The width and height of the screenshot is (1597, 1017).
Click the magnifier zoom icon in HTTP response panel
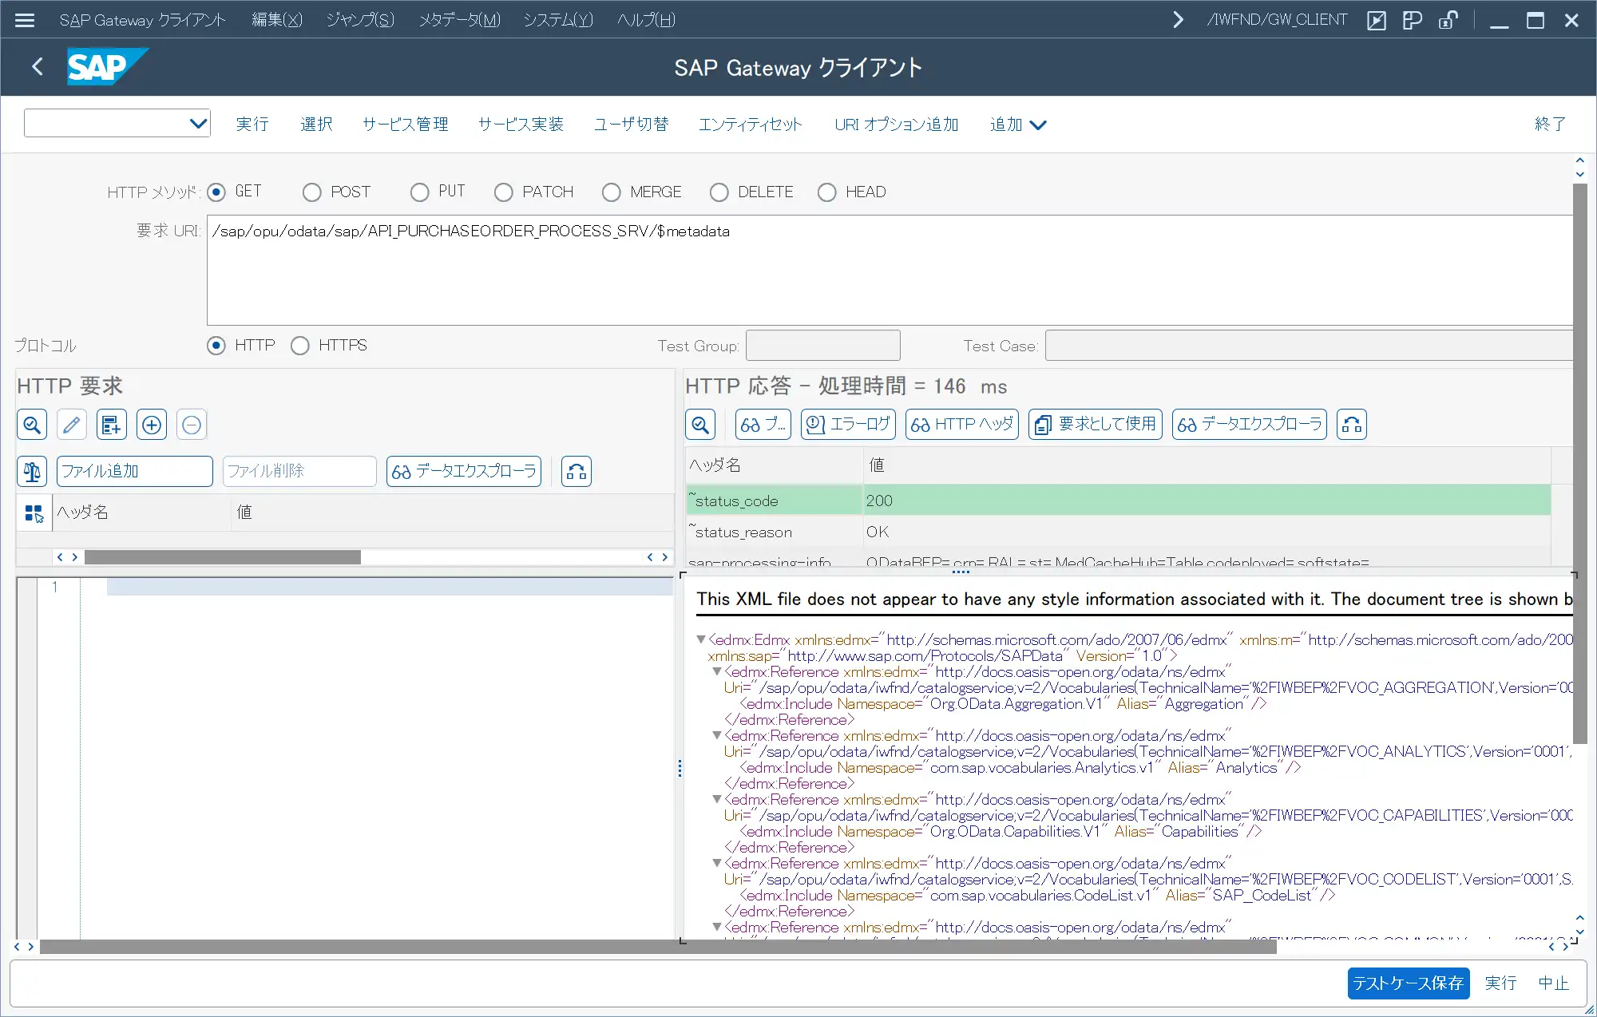tap(700, 425)
